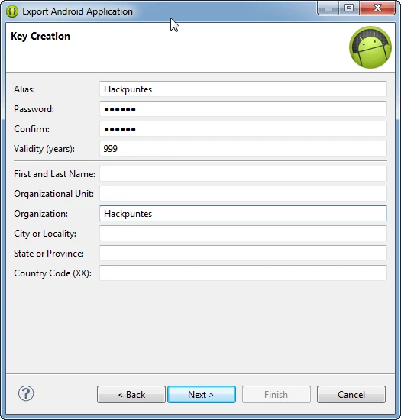Select the Organizational Unit field
The height and width of the screenshot is (420, 401).
[x=243, y=193]
